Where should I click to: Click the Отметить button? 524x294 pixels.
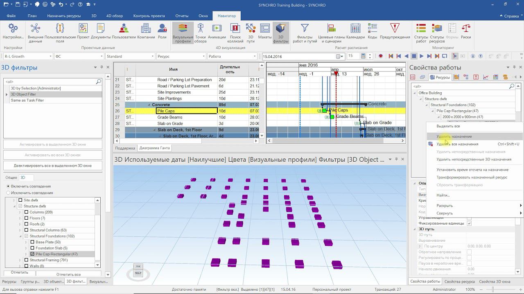point(20,272)
